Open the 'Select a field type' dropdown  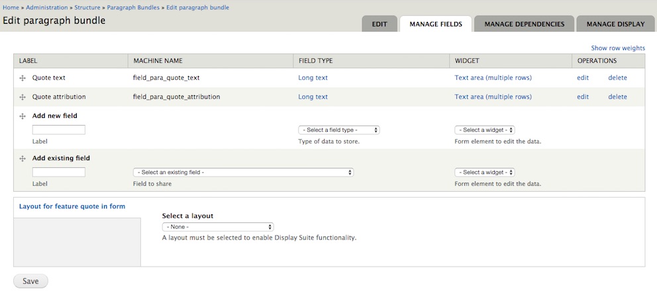[338, 130]
